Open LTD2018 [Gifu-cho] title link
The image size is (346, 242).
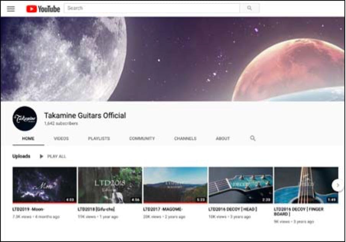[x=96, y=209]
